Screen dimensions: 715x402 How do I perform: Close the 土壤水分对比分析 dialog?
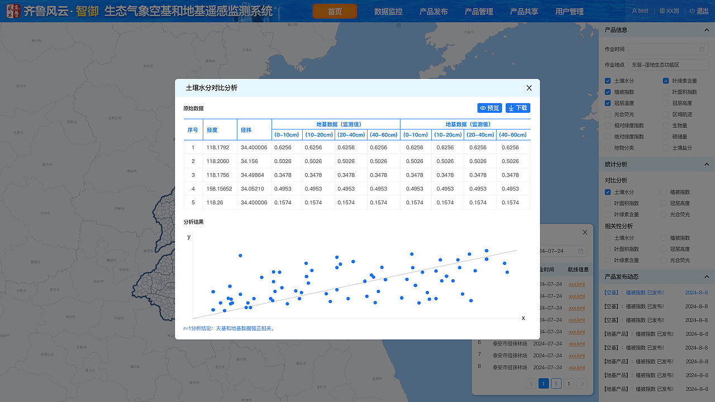tap(529, 88)
